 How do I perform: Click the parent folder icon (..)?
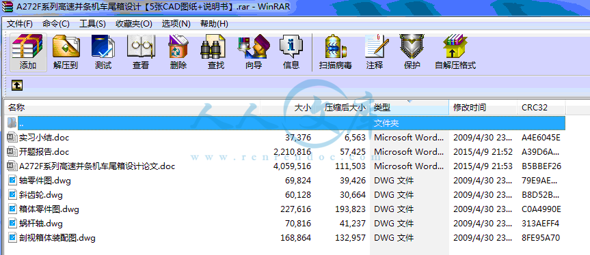click(x=12, y=123)
